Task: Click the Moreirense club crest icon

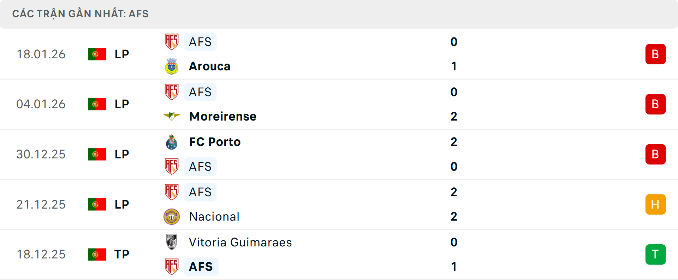Action: [172, 116]
